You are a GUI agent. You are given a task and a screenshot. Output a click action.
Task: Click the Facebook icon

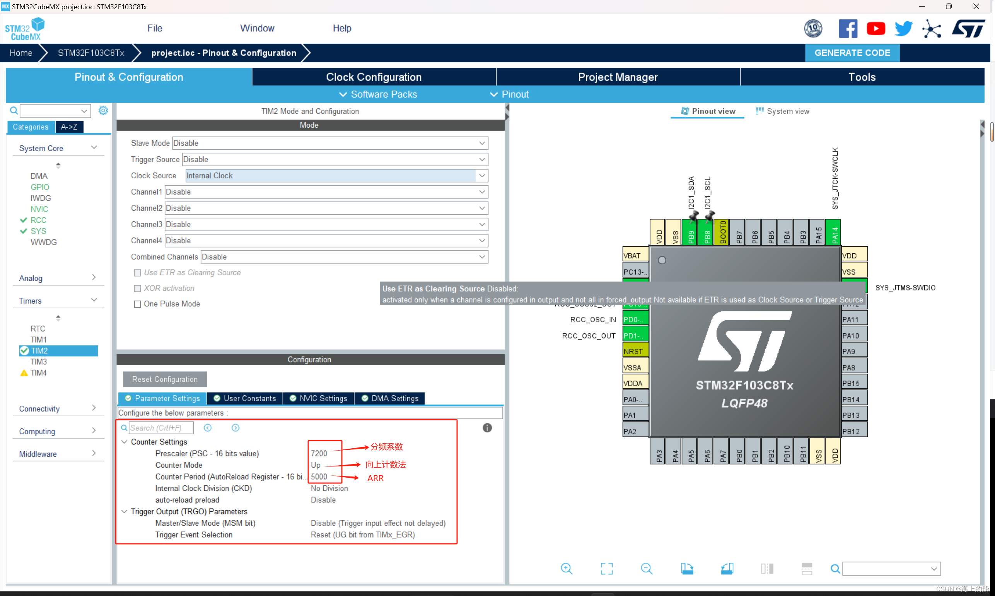pyautogui.click(x=848, y=29)
